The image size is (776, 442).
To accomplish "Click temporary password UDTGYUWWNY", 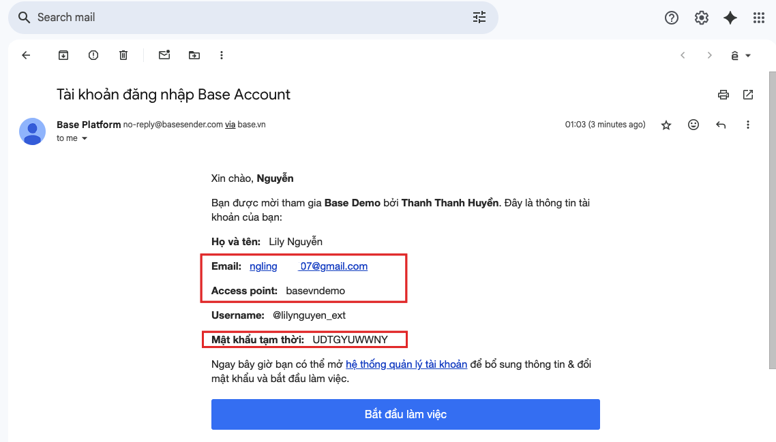I will 350,340.
